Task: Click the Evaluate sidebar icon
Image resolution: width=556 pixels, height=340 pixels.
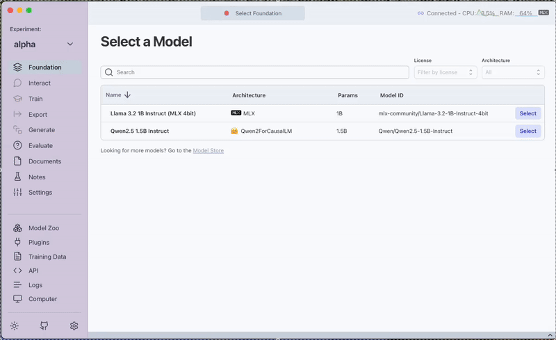Action: pyautogui.click(x=18, y=145)
